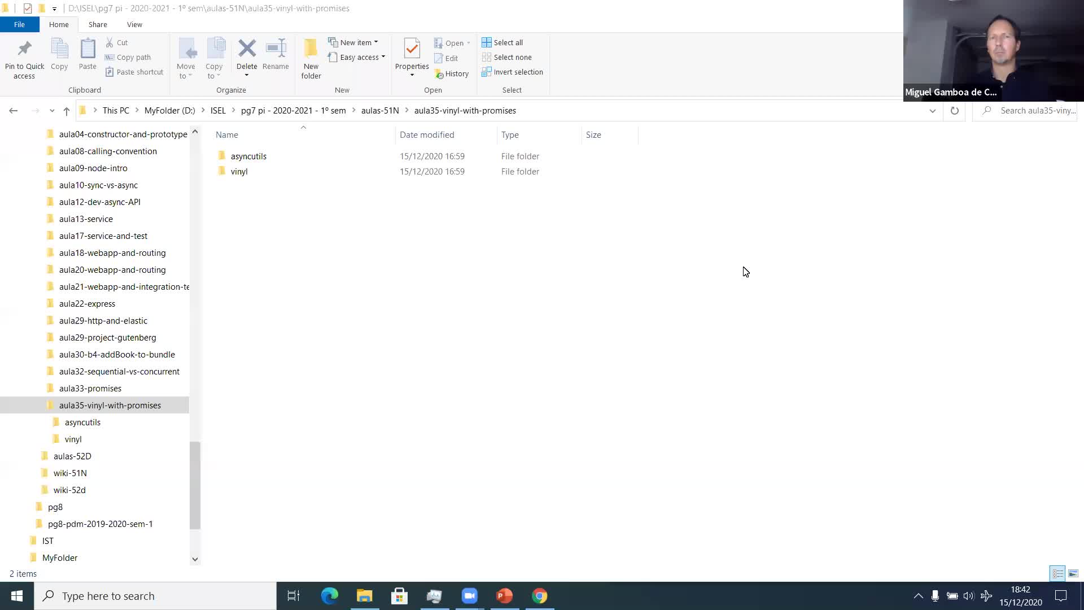The width and height of the screenshot is (1084, 610).
Task: Expand the Open button dropdown arrow
Action: click(468, 42)
